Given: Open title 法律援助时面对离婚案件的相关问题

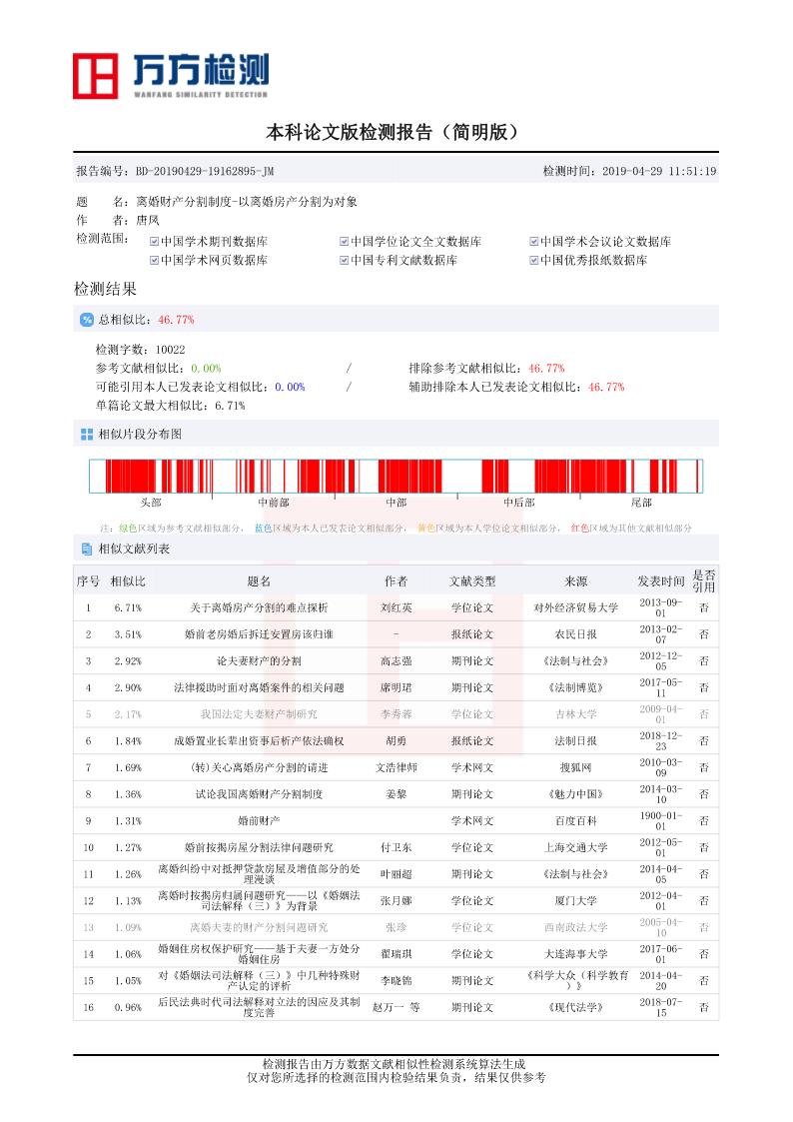Looking at the screenshot, I should click(259, 687).
